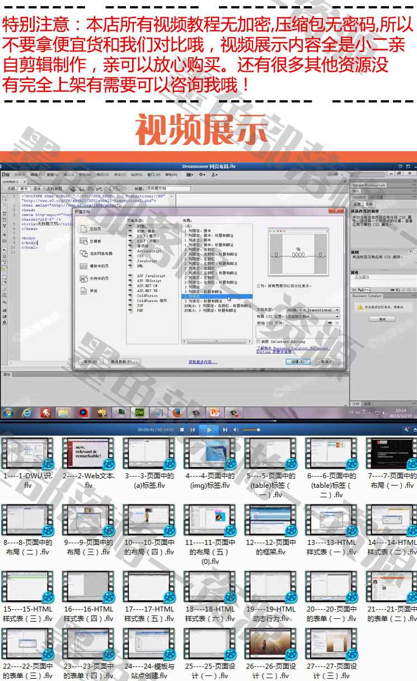Mute the video player volume icon
The width and height of the screenshot is (417, 681).
236,430
